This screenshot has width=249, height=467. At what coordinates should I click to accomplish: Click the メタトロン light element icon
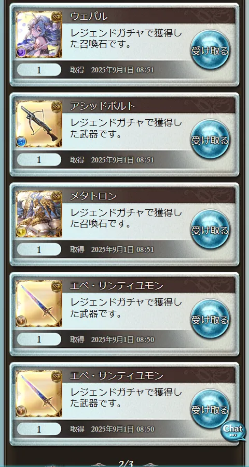click(21, 231)
